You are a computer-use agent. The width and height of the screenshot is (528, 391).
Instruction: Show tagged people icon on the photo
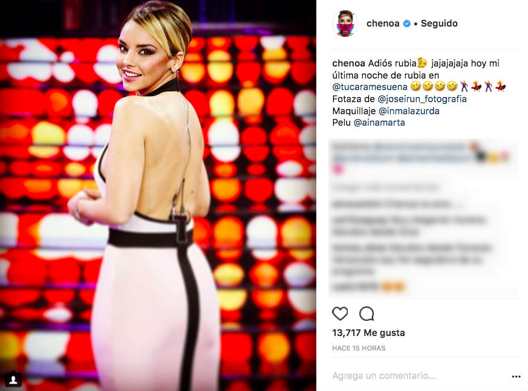coord(13,380)
